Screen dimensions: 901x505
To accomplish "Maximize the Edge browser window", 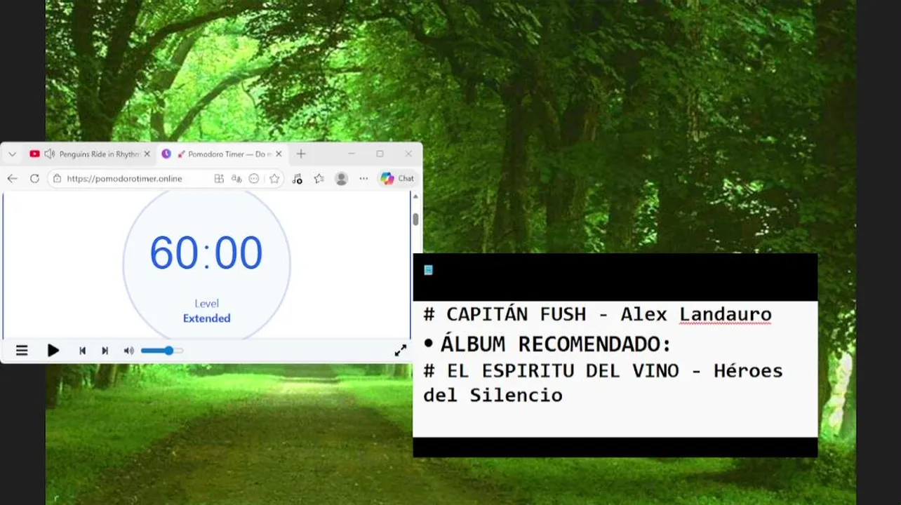I will (x=380, y=154).
